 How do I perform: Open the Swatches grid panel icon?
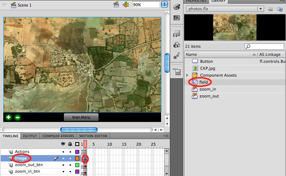(176, 18)
